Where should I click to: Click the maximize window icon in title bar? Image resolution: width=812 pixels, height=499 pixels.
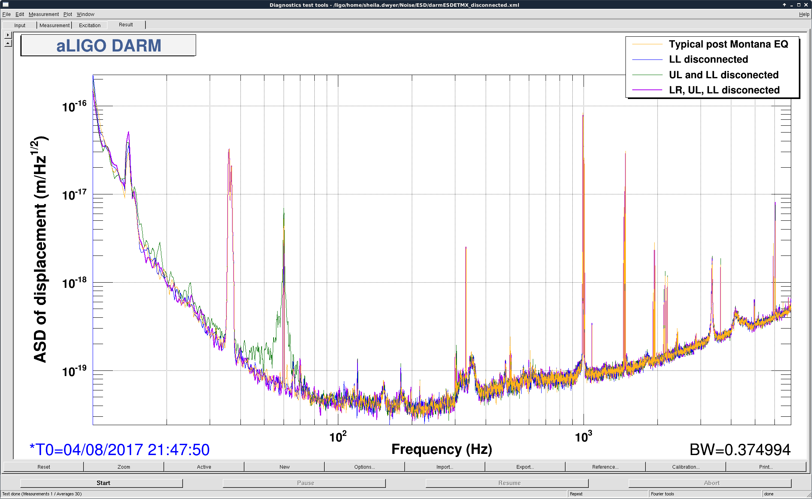click(x=798, y=5)
